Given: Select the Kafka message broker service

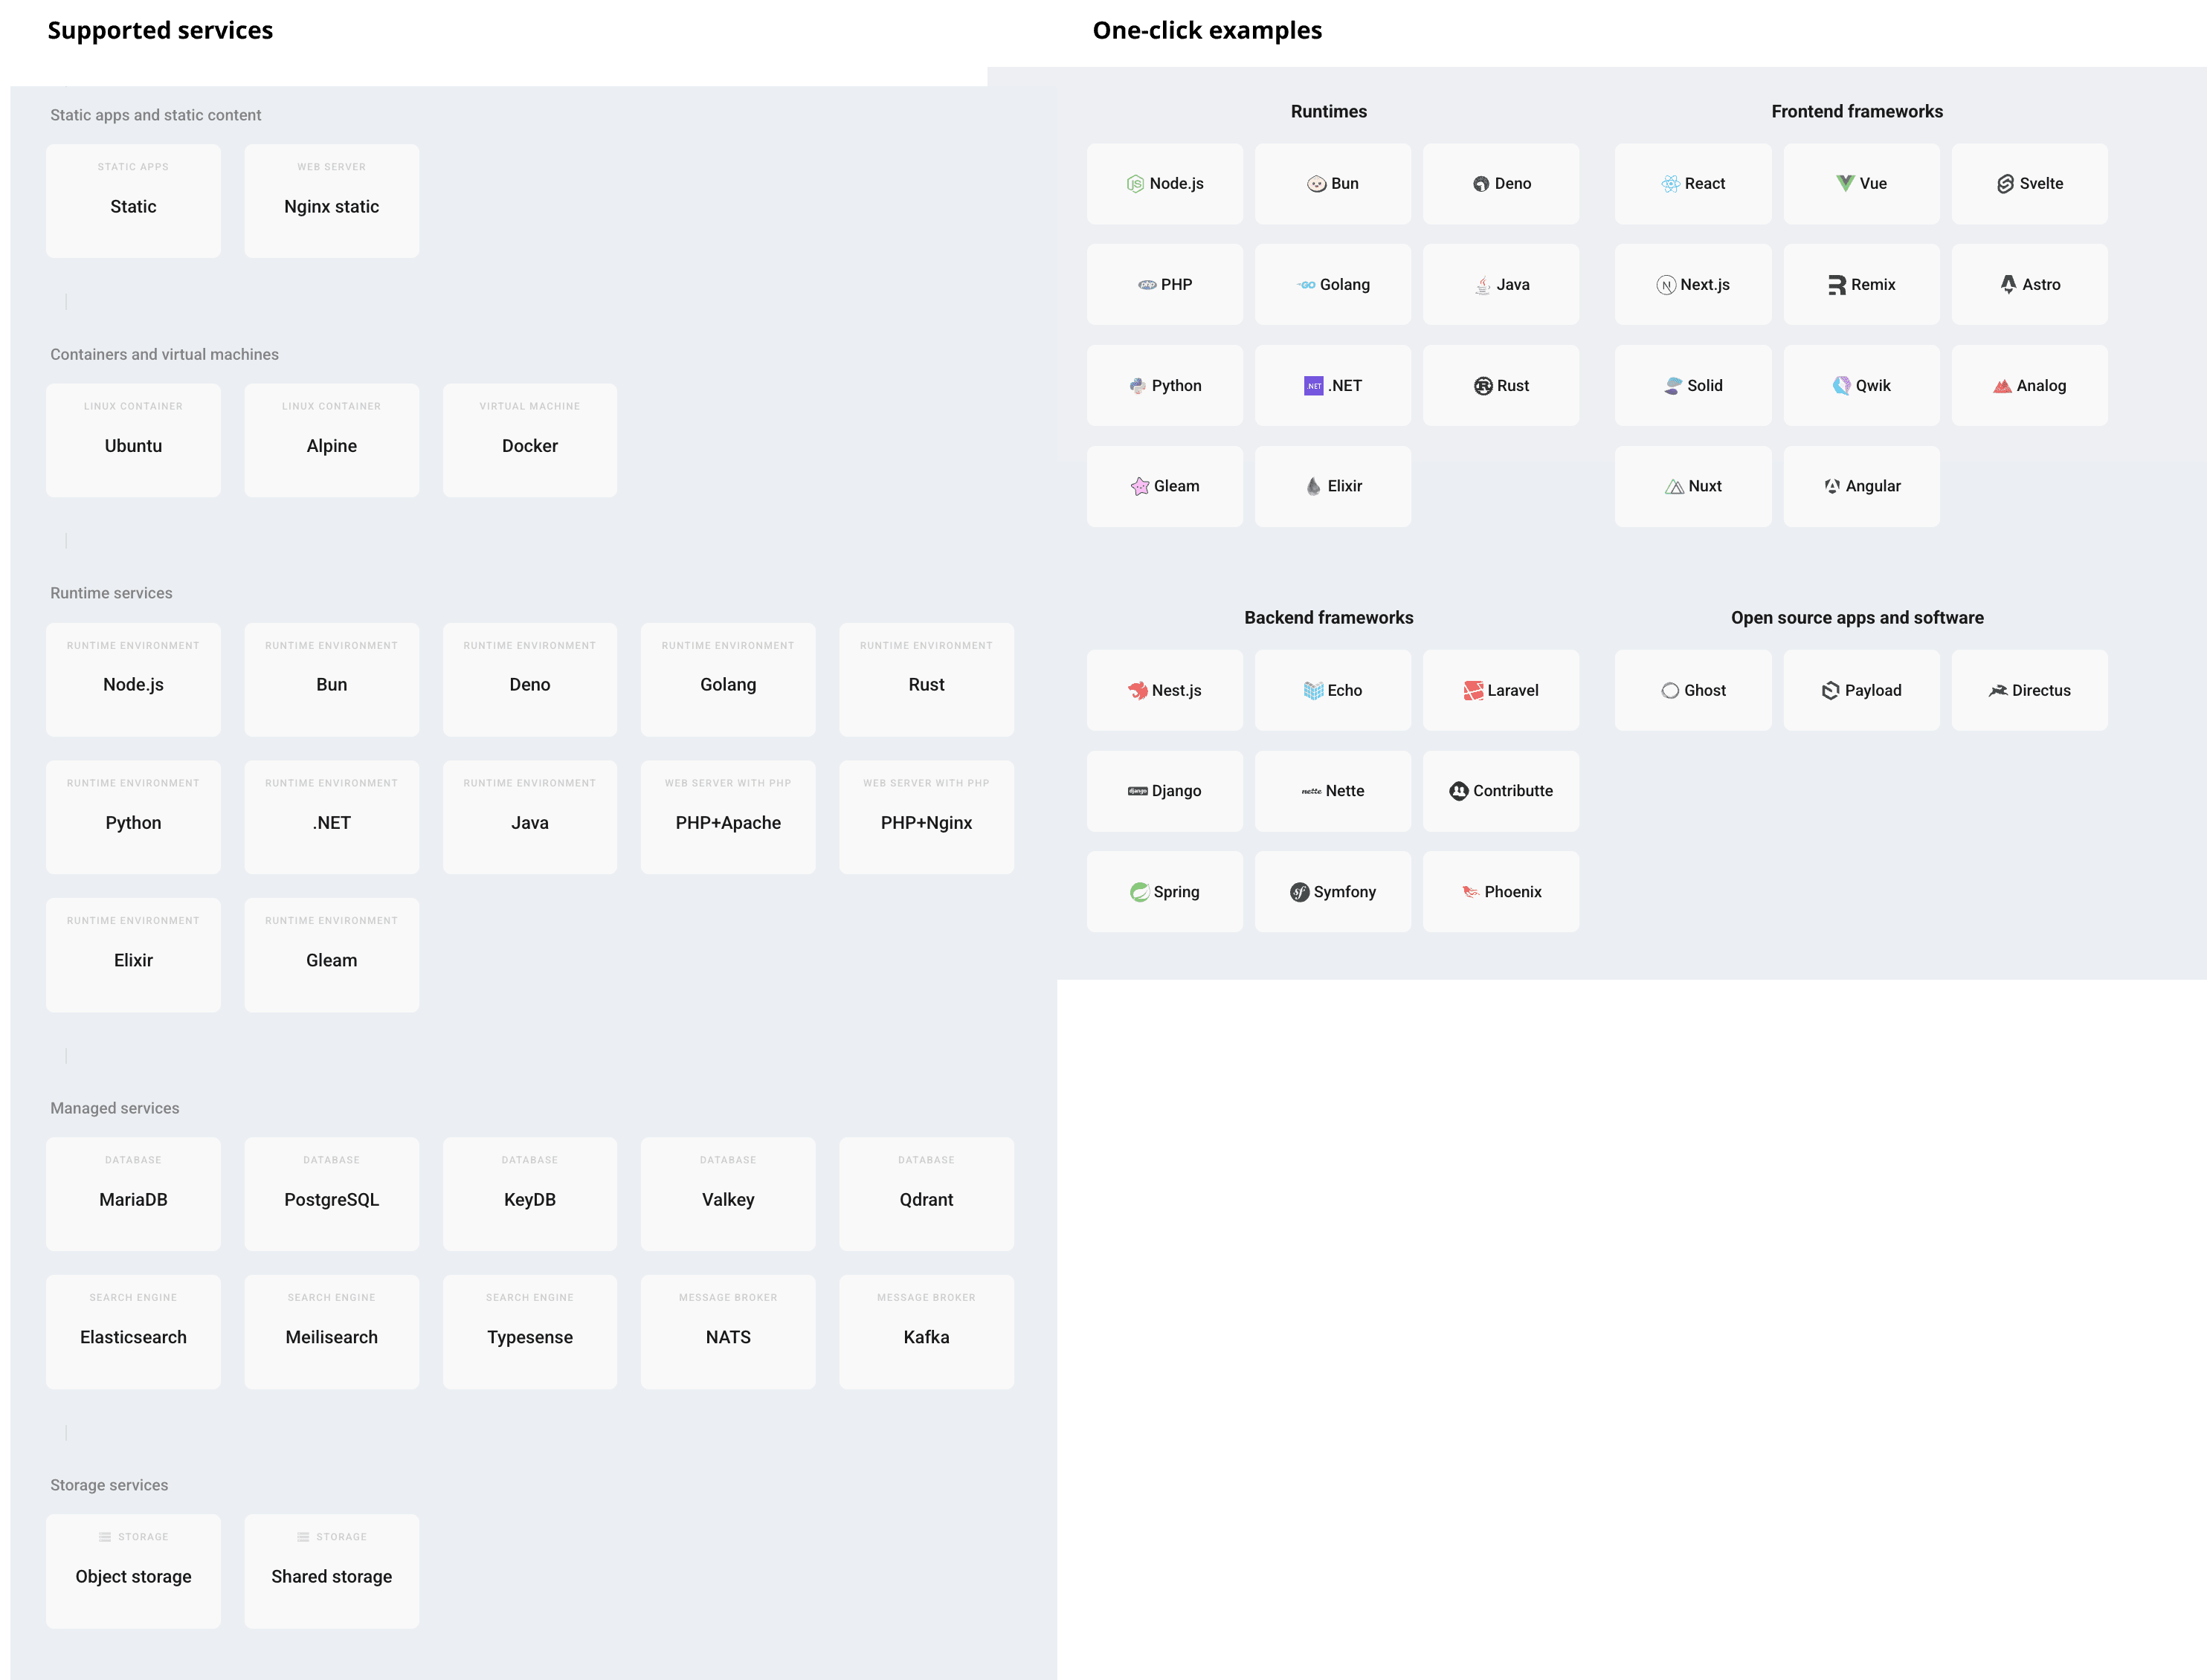Looking at the screenshot, I should coord(926,1331).
